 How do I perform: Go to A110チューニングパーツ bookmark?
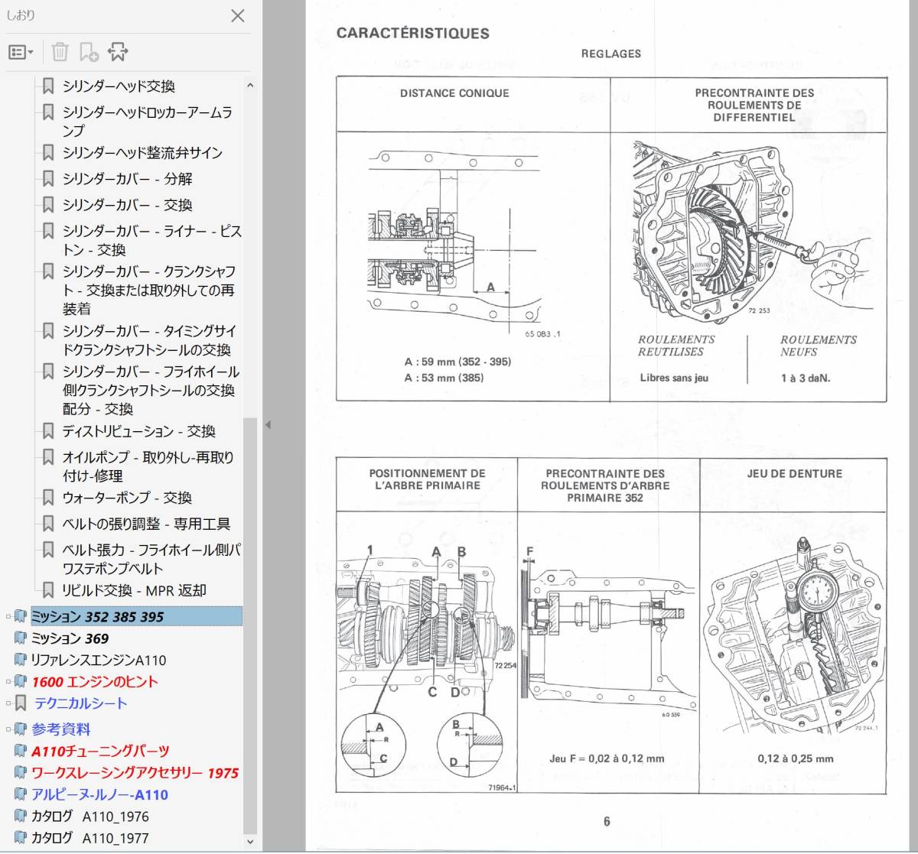coord(100,752)
